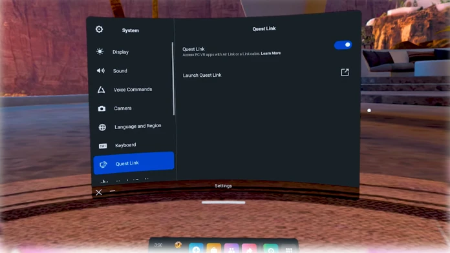450x253 pixels.
Task: Click the triangle icon for Voice Commands
Action: (x=101, y=90)
